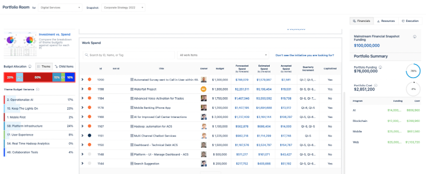Click the 4% portfolio cost progress ring
Viewport: 426px width, 174px height.
414,89
